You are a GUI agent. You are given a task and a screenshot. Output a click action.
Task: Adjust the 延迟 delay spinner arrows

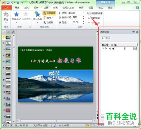[83, 22]
